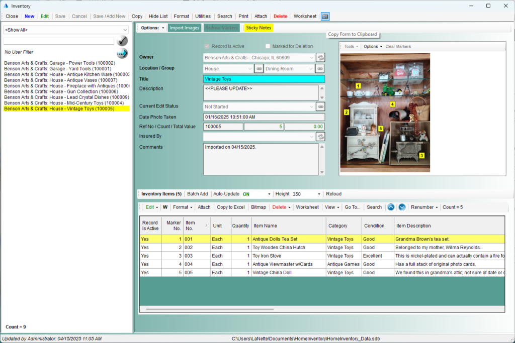515x343 pixels.
Task: Click the Description scrollbar down arrow
Action: (322, 98)
